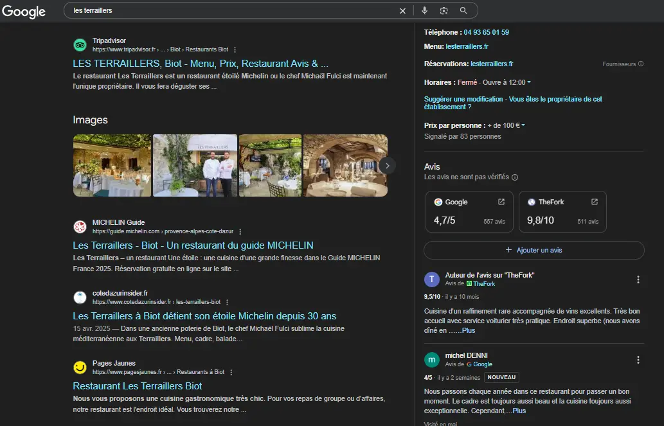Open Restaurant Les Terraillers Biot result
Image resolution: width=664 pixels, height=426 pixels.
[137, 386]
